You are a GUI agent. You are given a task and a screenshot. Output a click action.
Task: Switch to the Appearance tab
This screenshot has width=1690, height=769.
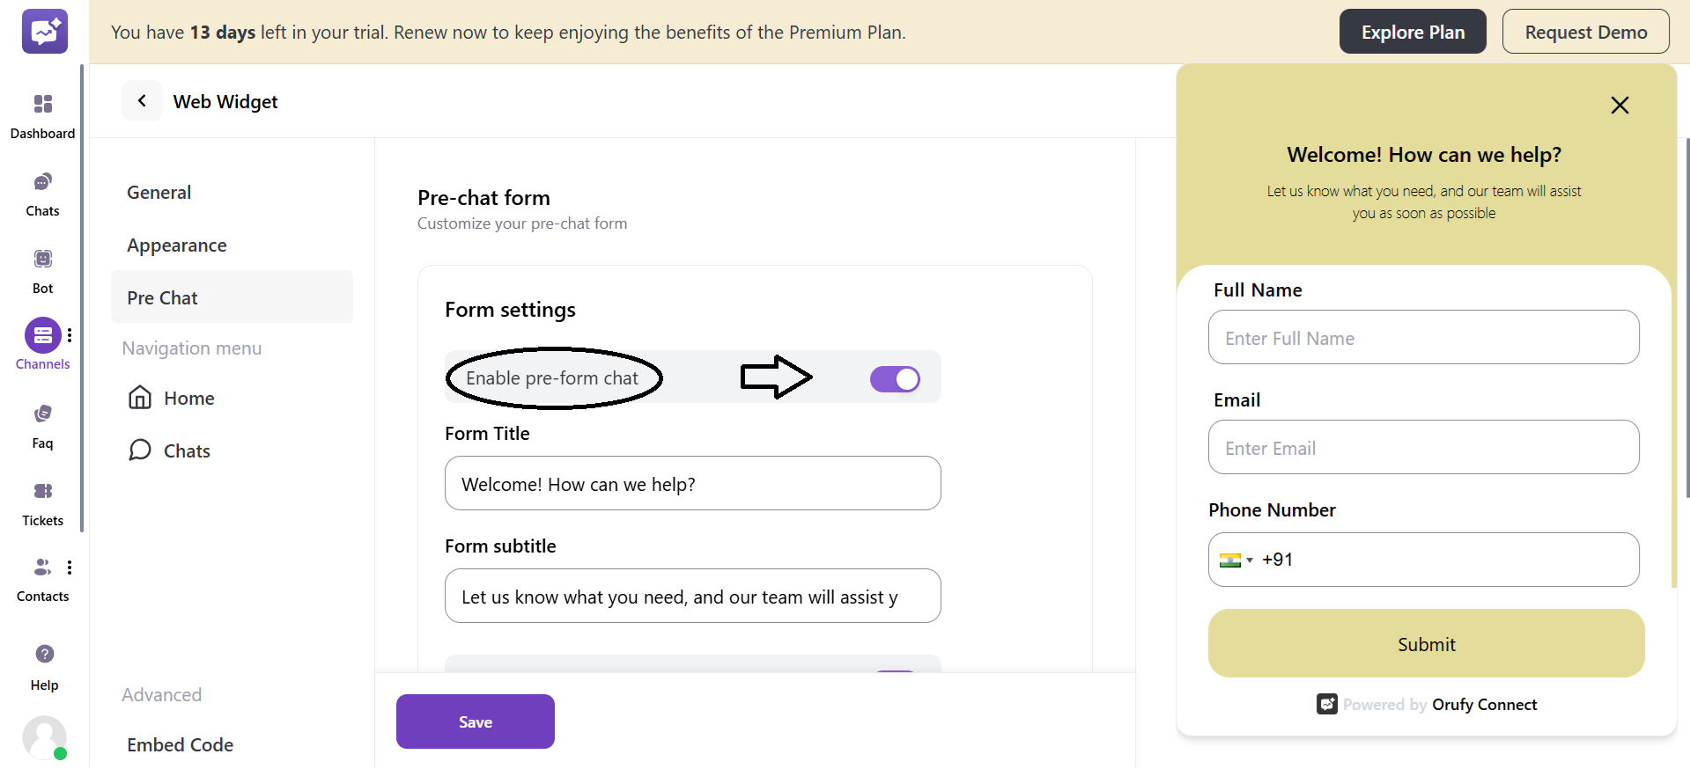click(x=176, y=245)
